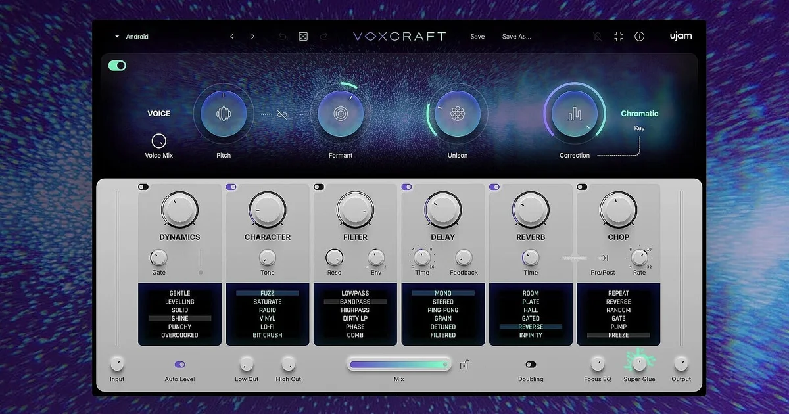This screenshot has height=414, width=789.
Task: Toggle the Delay module switch
Action: coord(407,187)
